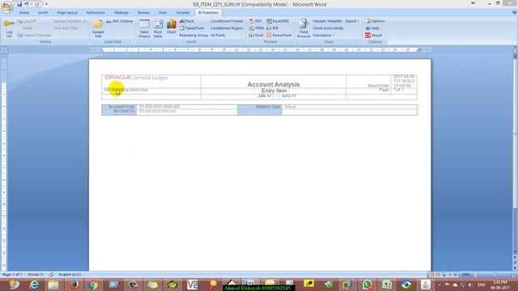Open the Mailings tab

(x=121, y=13)
